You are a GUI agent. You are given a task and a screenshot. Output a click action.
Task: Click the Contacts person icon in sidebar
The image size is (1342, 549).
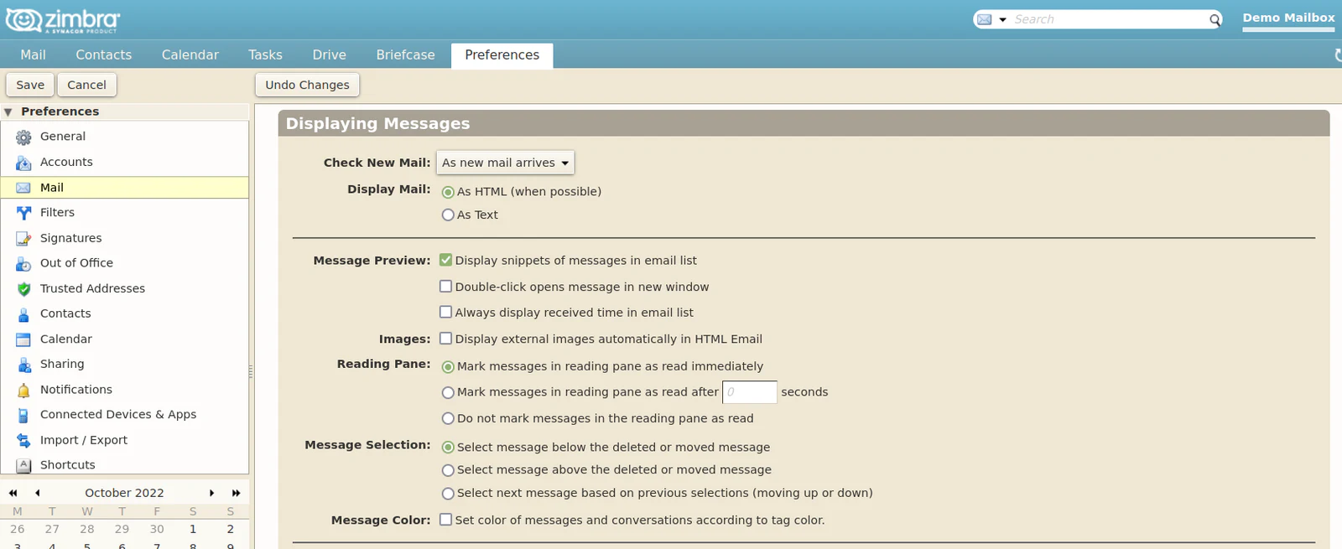(23, 314)
